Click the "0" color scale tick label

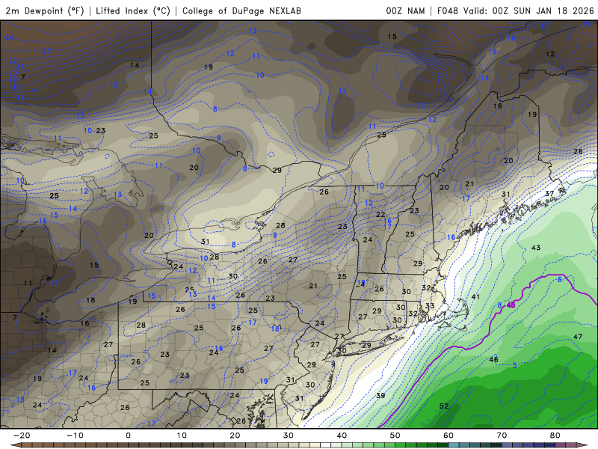[x=128, y=436]
